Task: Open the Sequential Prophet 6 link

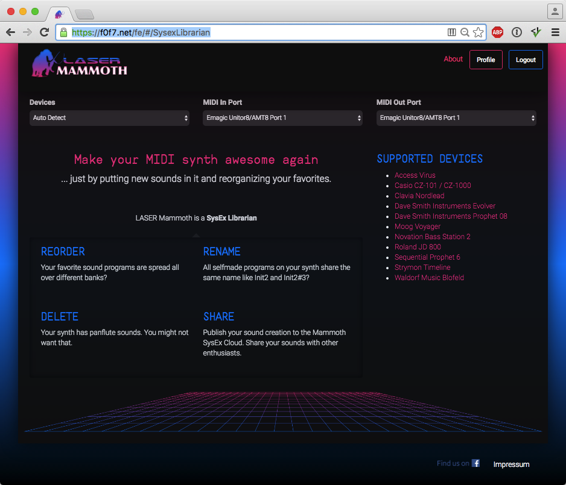Action: click(x=427, y=257)
